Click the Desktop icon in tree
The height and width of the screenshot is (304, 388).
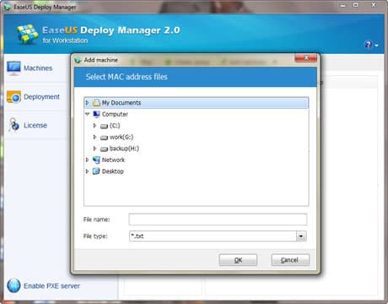point(96,171)
